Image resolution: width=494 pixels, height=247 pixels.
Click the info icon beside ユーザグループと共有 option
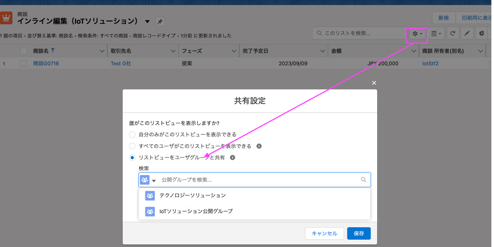pos(233,157)
